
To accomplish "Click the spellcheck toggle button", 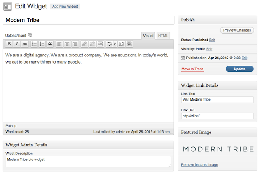I will point(109,44).
